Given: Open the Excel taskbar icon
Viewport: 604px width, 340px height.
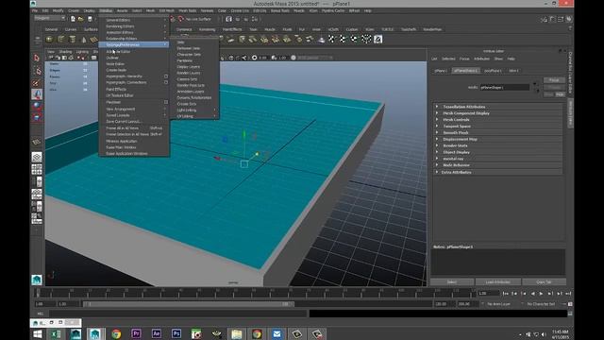Looking at the screenshot, I should point(56,333).
